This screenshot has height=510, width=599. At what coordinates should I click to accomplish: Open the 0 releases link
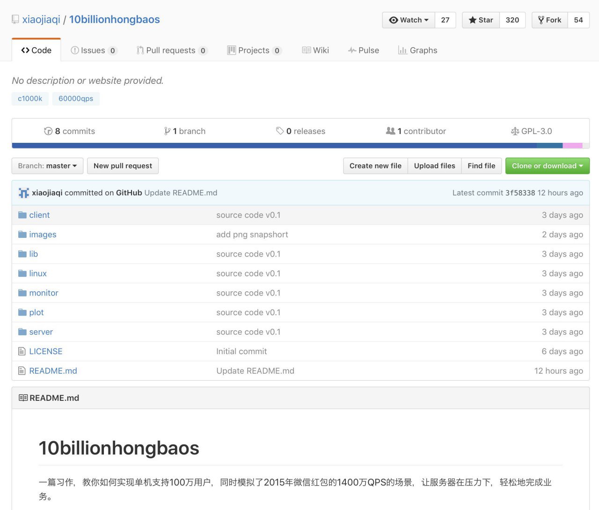pos(300,131)
